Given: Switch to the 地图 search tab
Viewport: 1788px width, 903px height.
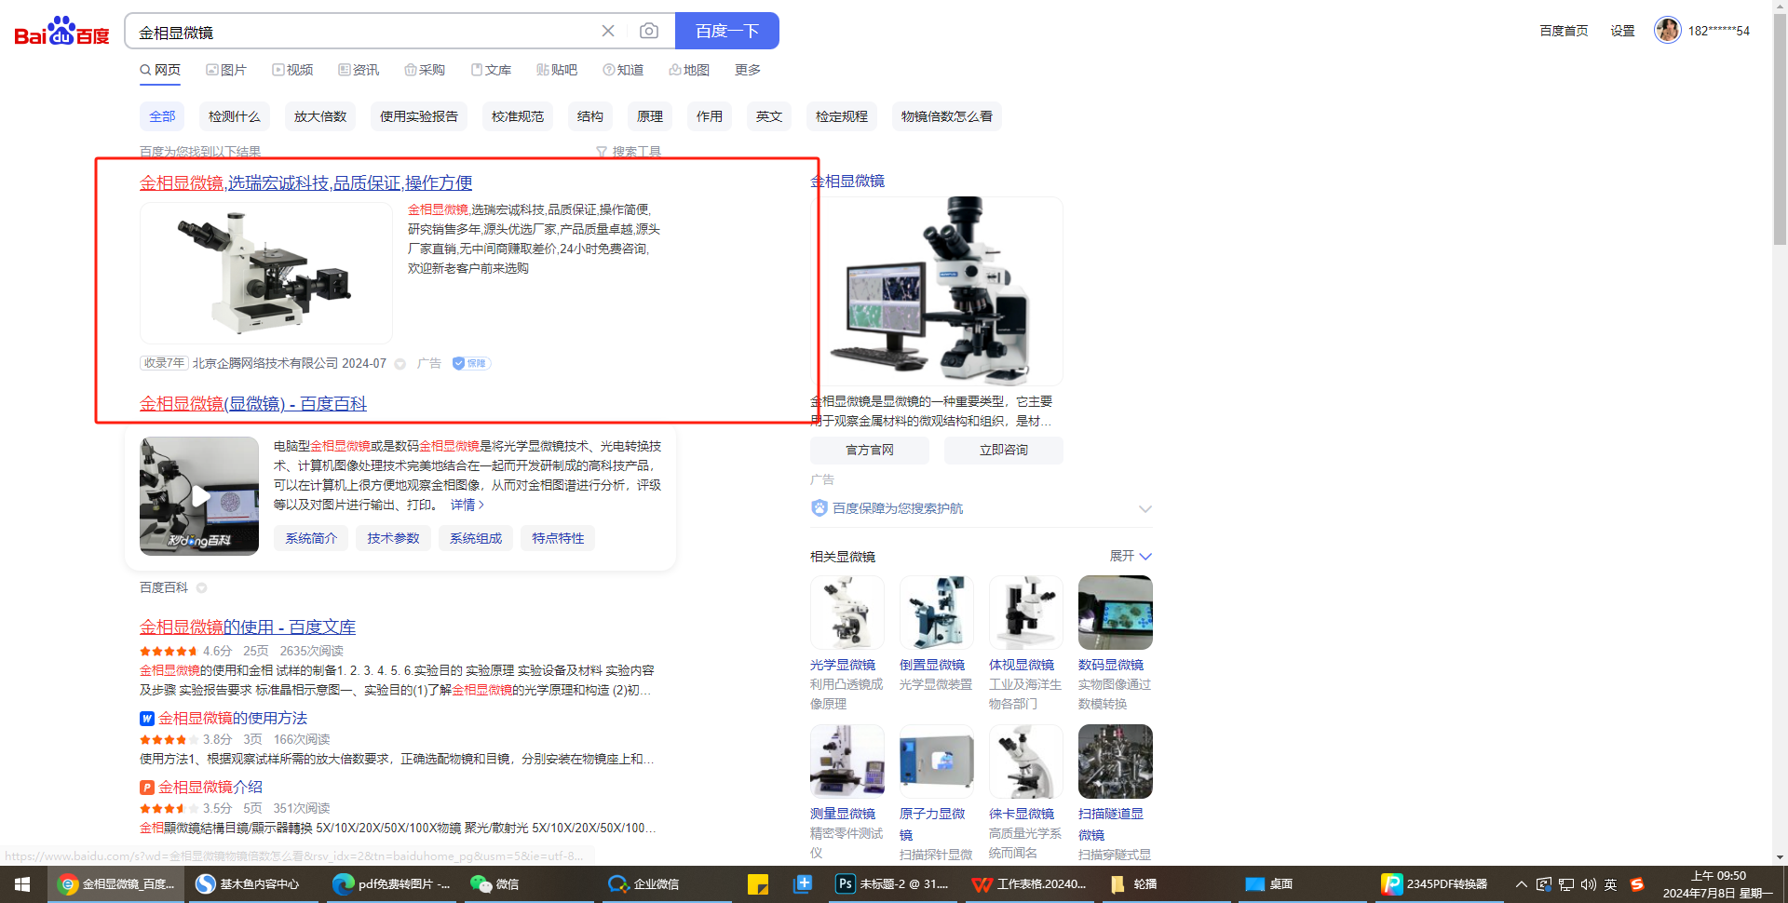Looking at the screenshot, I should [689, 70].
